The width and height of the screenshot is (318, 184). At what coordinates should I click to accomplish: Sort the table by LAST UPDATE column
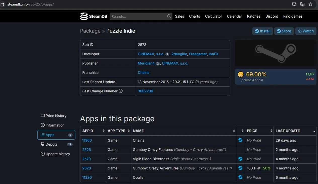point(295,131)
